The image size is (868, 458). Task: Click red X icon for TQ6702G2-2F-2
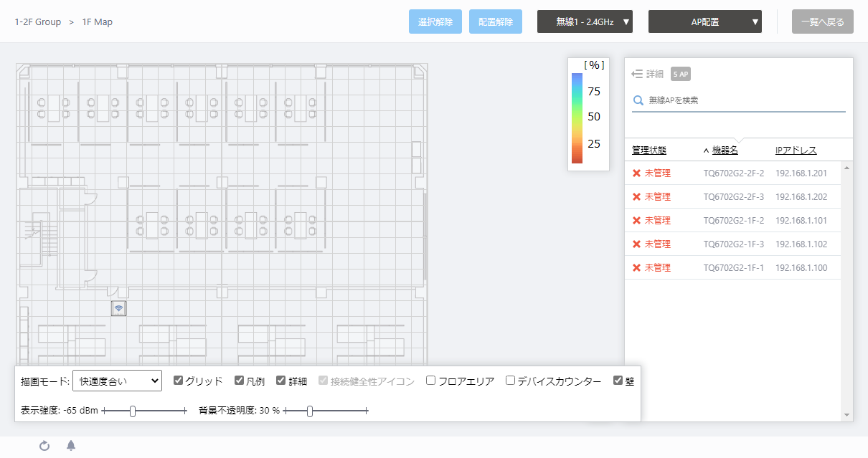coord(636,173)
